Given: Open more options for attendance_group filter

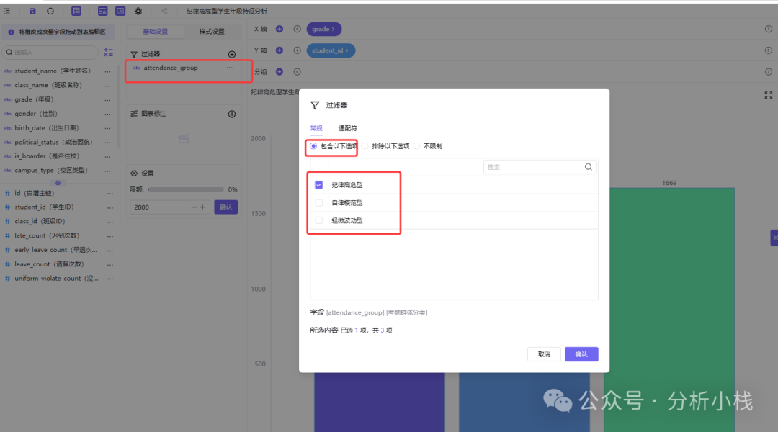Looking at the screenshot, I should click(x=229, y=68).
